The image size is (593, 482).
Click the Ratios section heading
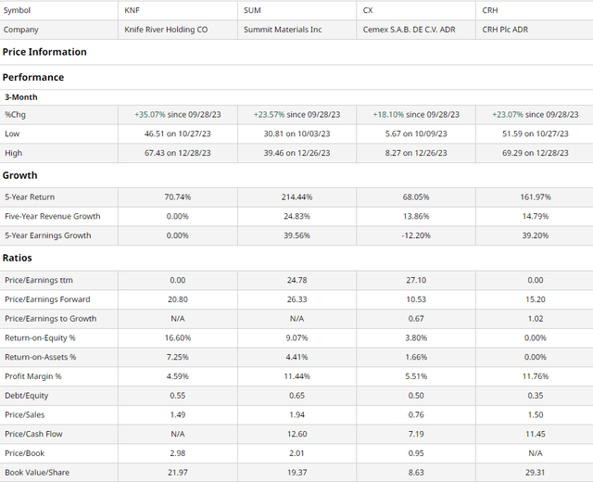(x=18, y=258)
